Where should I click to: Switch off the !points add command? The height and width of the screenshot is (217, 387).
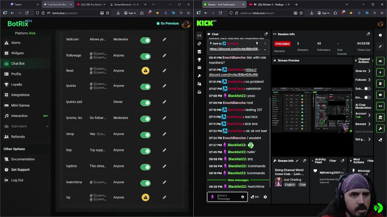pyautogui.click(x=145, y=102)
